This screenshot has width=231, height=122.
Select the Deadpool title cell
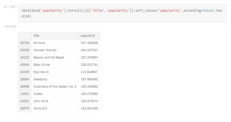pos(55,79)
